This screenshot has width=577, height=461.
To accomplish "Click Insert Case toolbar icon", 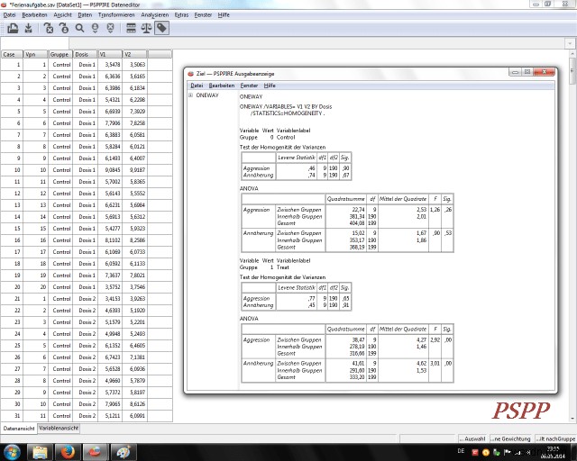I will [95, 28].
